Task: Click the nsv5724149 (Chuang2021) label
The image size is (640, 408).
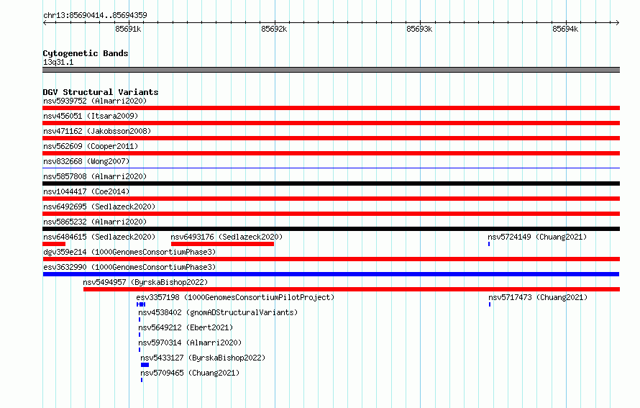Action: coord(537,237)
